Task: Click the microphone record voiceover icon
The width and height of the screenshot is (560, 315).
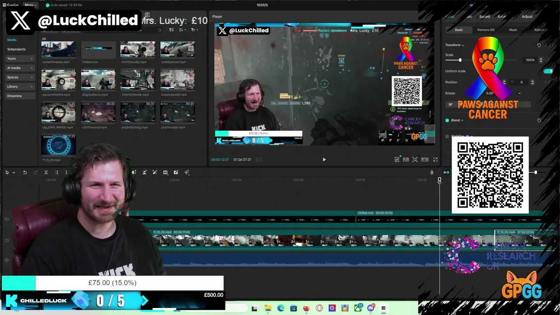Action: (x=432, y=172)
